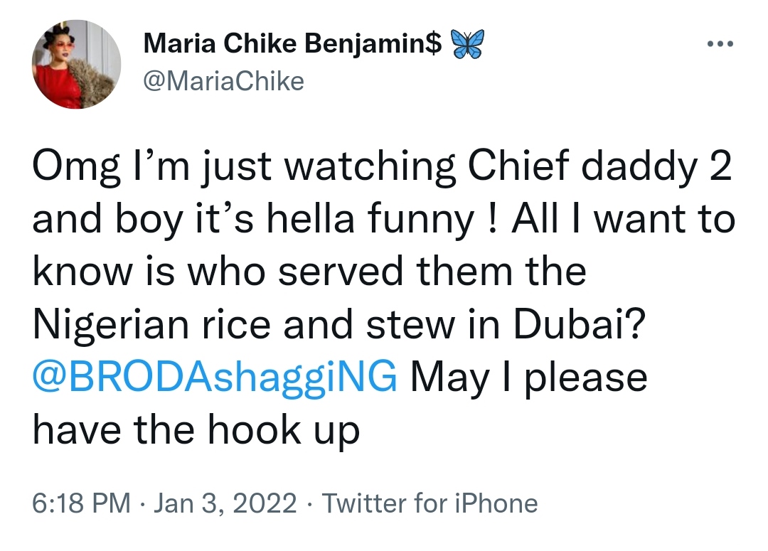This screenshot has width=768, height=551.
Task: Tap the phrase "May I please"
Action: pos(528,377)
